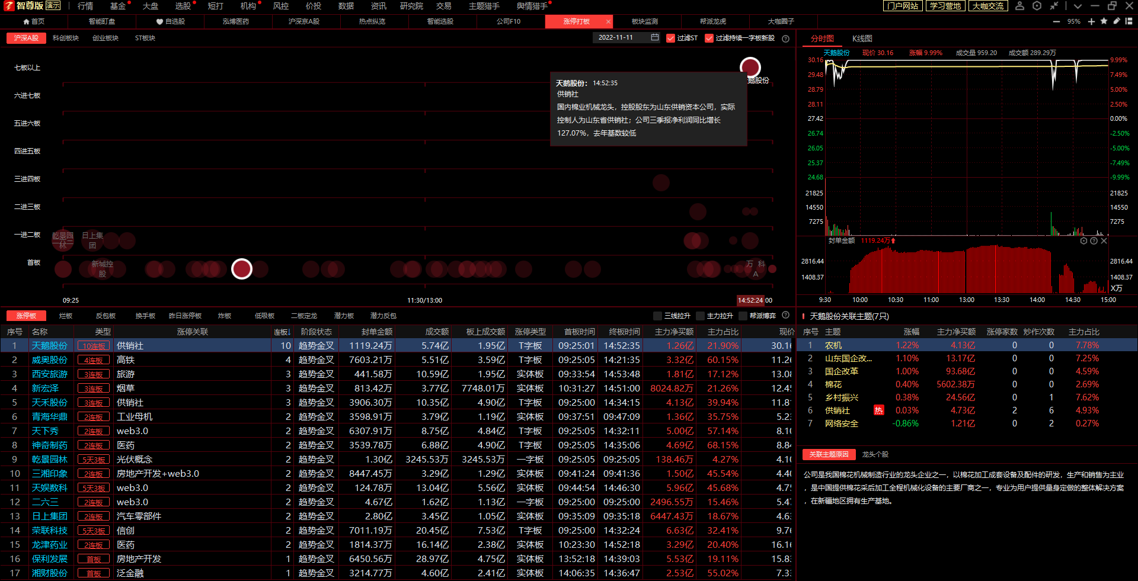Click the help circle on 封单金额 chart

(x=1094, y=241)
